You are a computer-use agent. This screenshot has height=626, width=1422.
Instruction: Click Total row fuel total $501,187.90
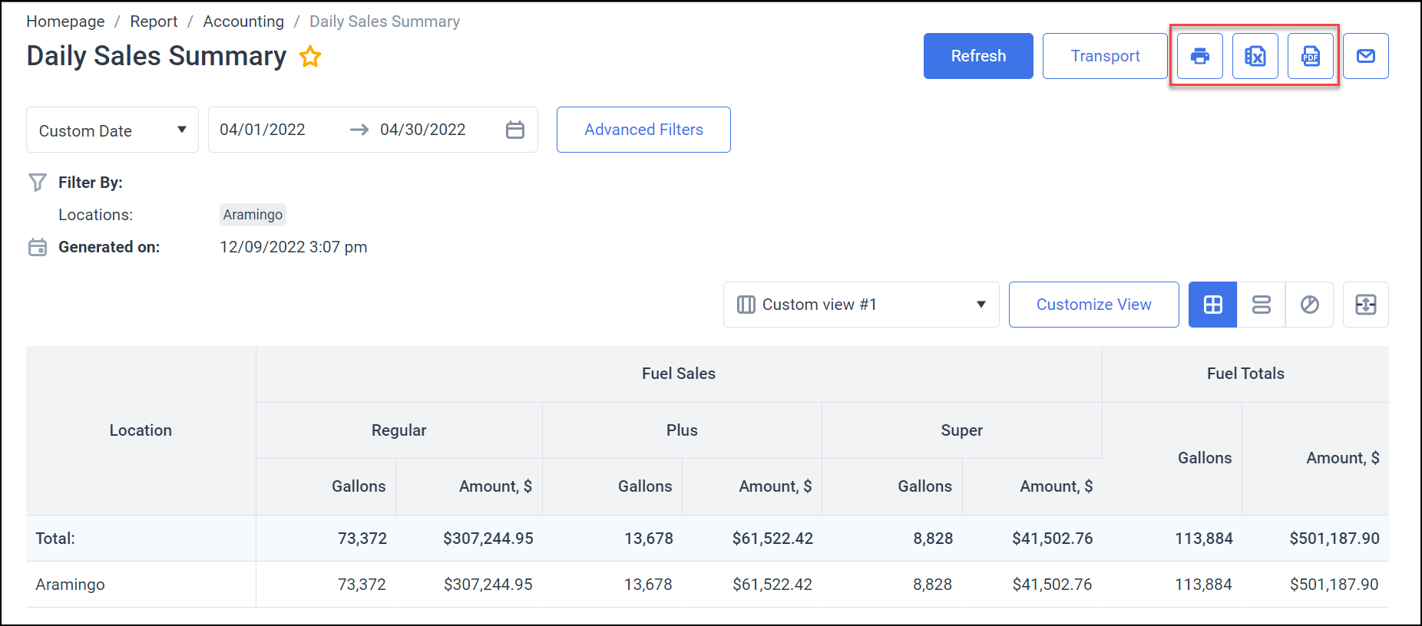click(x=1334, y=539)
